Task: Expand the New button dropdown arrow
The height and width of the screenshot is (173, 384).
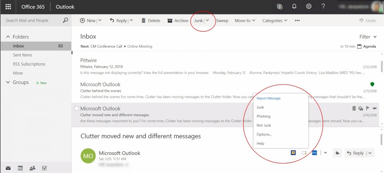Action: pos(100,20)
